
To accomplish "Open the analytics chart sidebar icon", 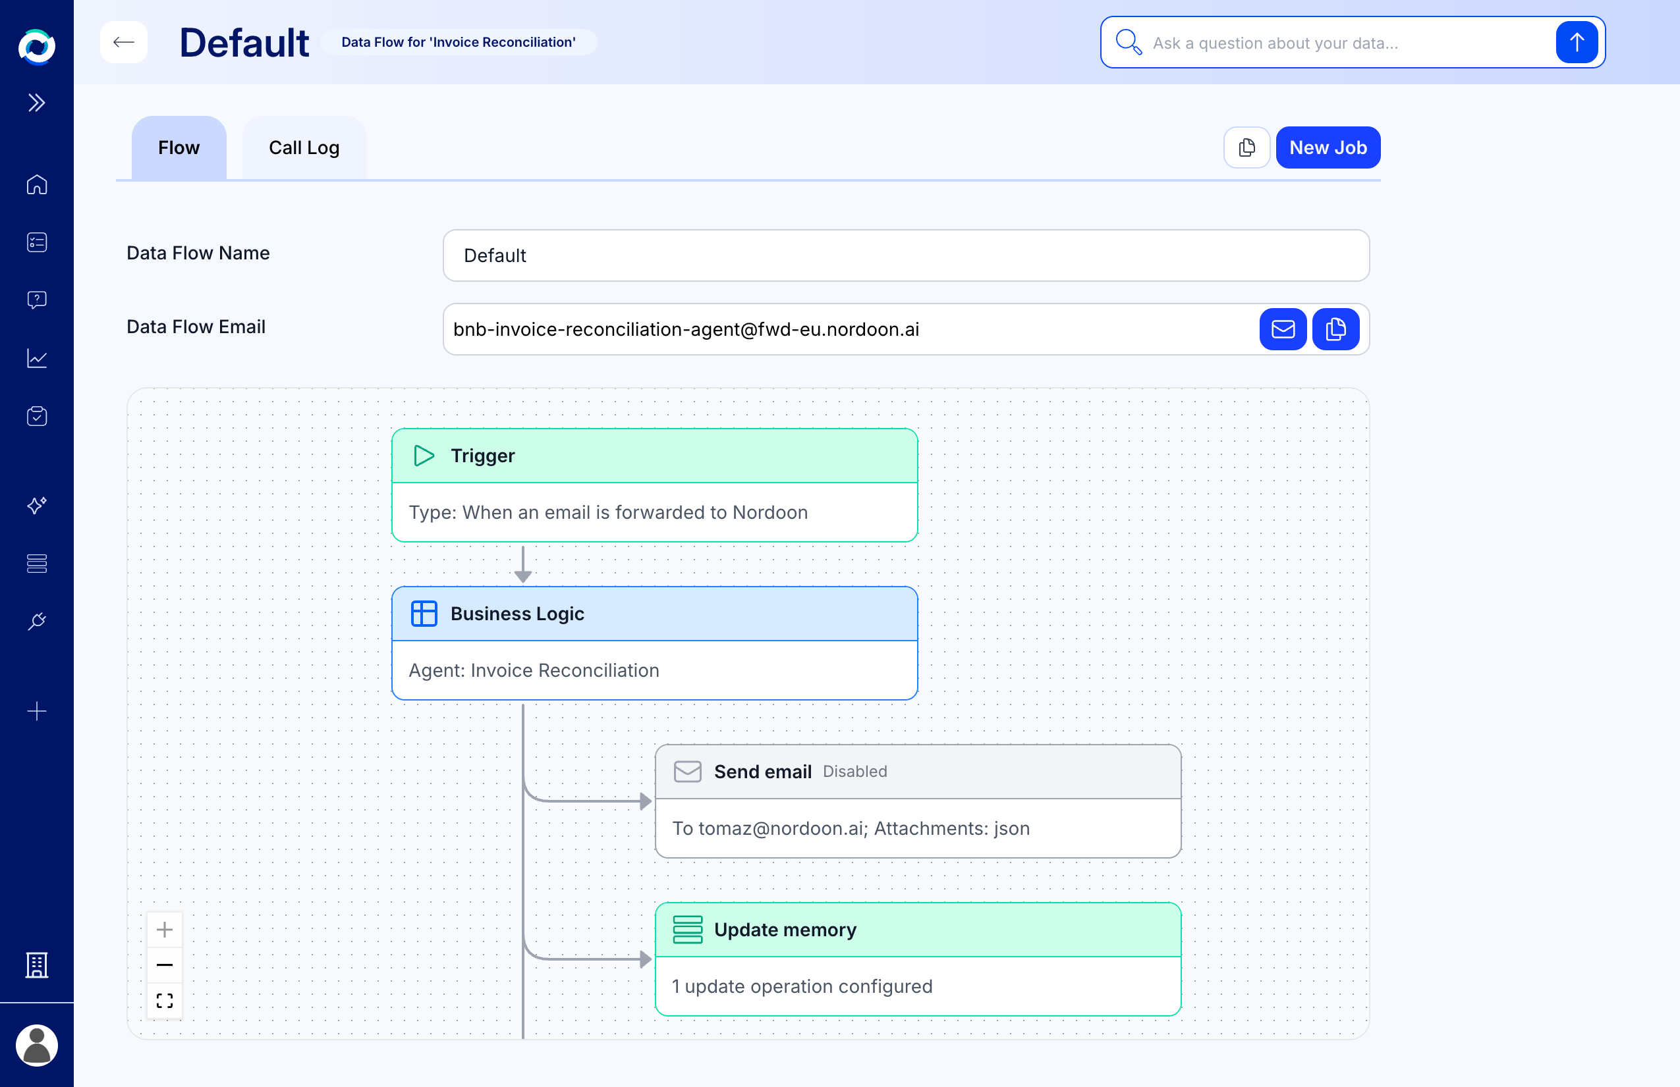I will coord(37,358).
